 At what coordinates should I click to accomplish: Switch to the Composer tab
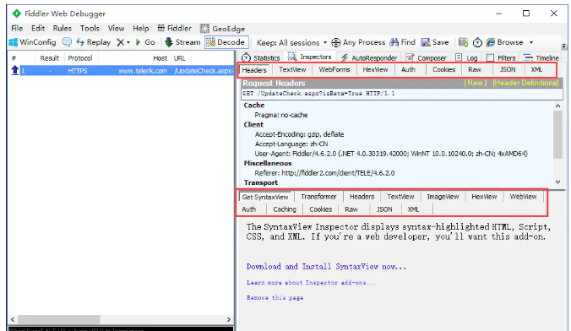point(426,57)
